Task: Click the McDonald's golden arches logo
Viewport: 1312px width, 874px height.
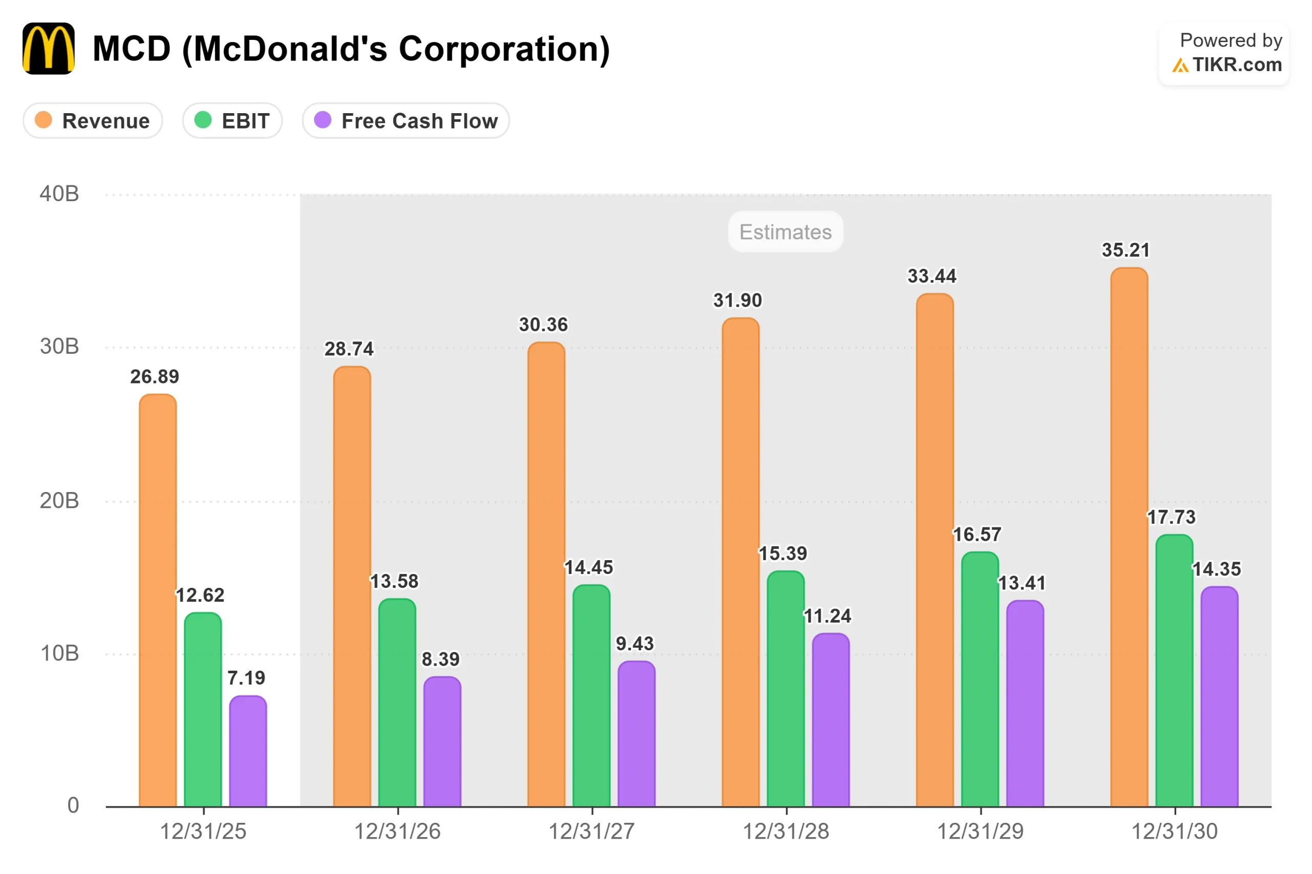Action: pyautogui.click(x=49, y=49)
